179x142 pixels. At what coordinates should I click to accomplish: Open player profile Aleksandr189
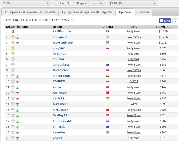tap(63, 43)
